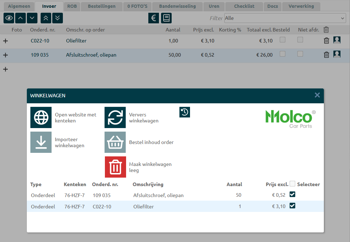
Task: Open the Filter dropdown showing Alle
Action: pyautogui.click(x=285, y=18)
